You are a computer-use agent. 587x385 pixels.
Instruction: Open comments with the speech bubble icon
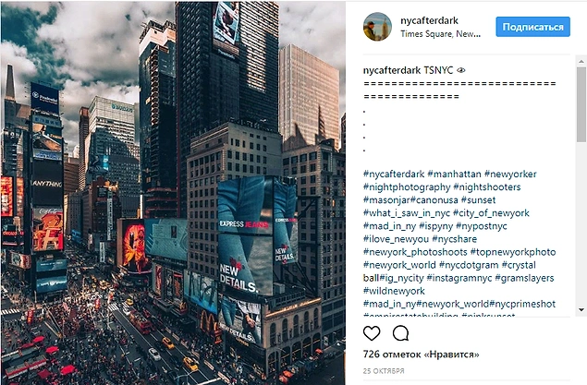pos(400,333)
